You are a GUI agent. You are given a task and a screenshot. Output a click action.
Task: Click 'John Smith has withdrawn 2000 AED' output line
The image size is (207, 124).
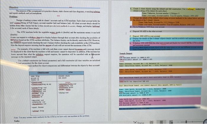134,99
